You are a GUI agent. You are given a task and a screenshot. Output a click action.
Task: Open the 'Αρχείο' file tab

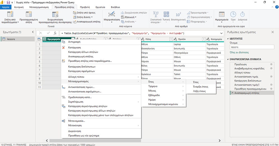click(x=6, y=7)
